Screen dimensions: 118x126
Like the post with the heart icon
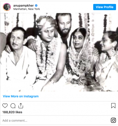click(x=5, y=106)
